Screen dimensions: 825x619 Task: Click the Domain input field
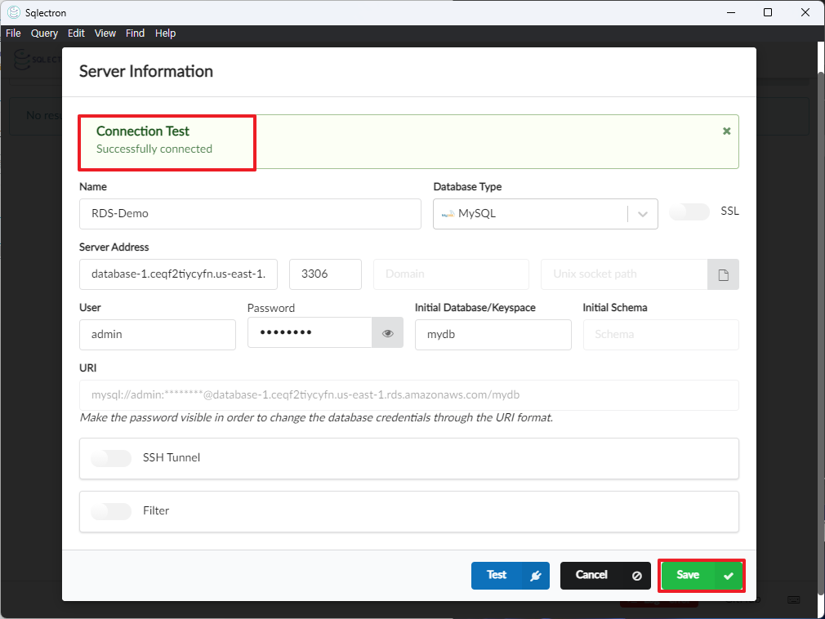click(x=451, y=274)
